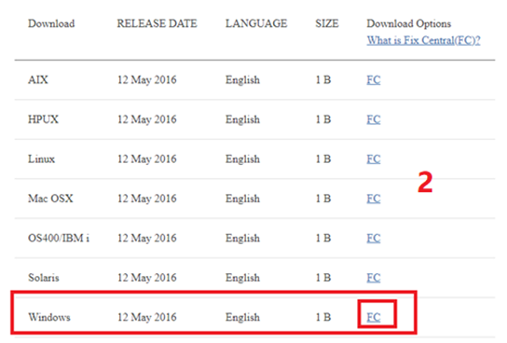Click the 'Download Options' column header

coord(409,23)
